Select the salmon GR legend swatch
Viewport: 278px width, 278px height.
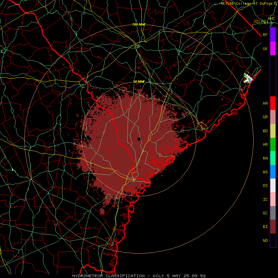[273, 117]
